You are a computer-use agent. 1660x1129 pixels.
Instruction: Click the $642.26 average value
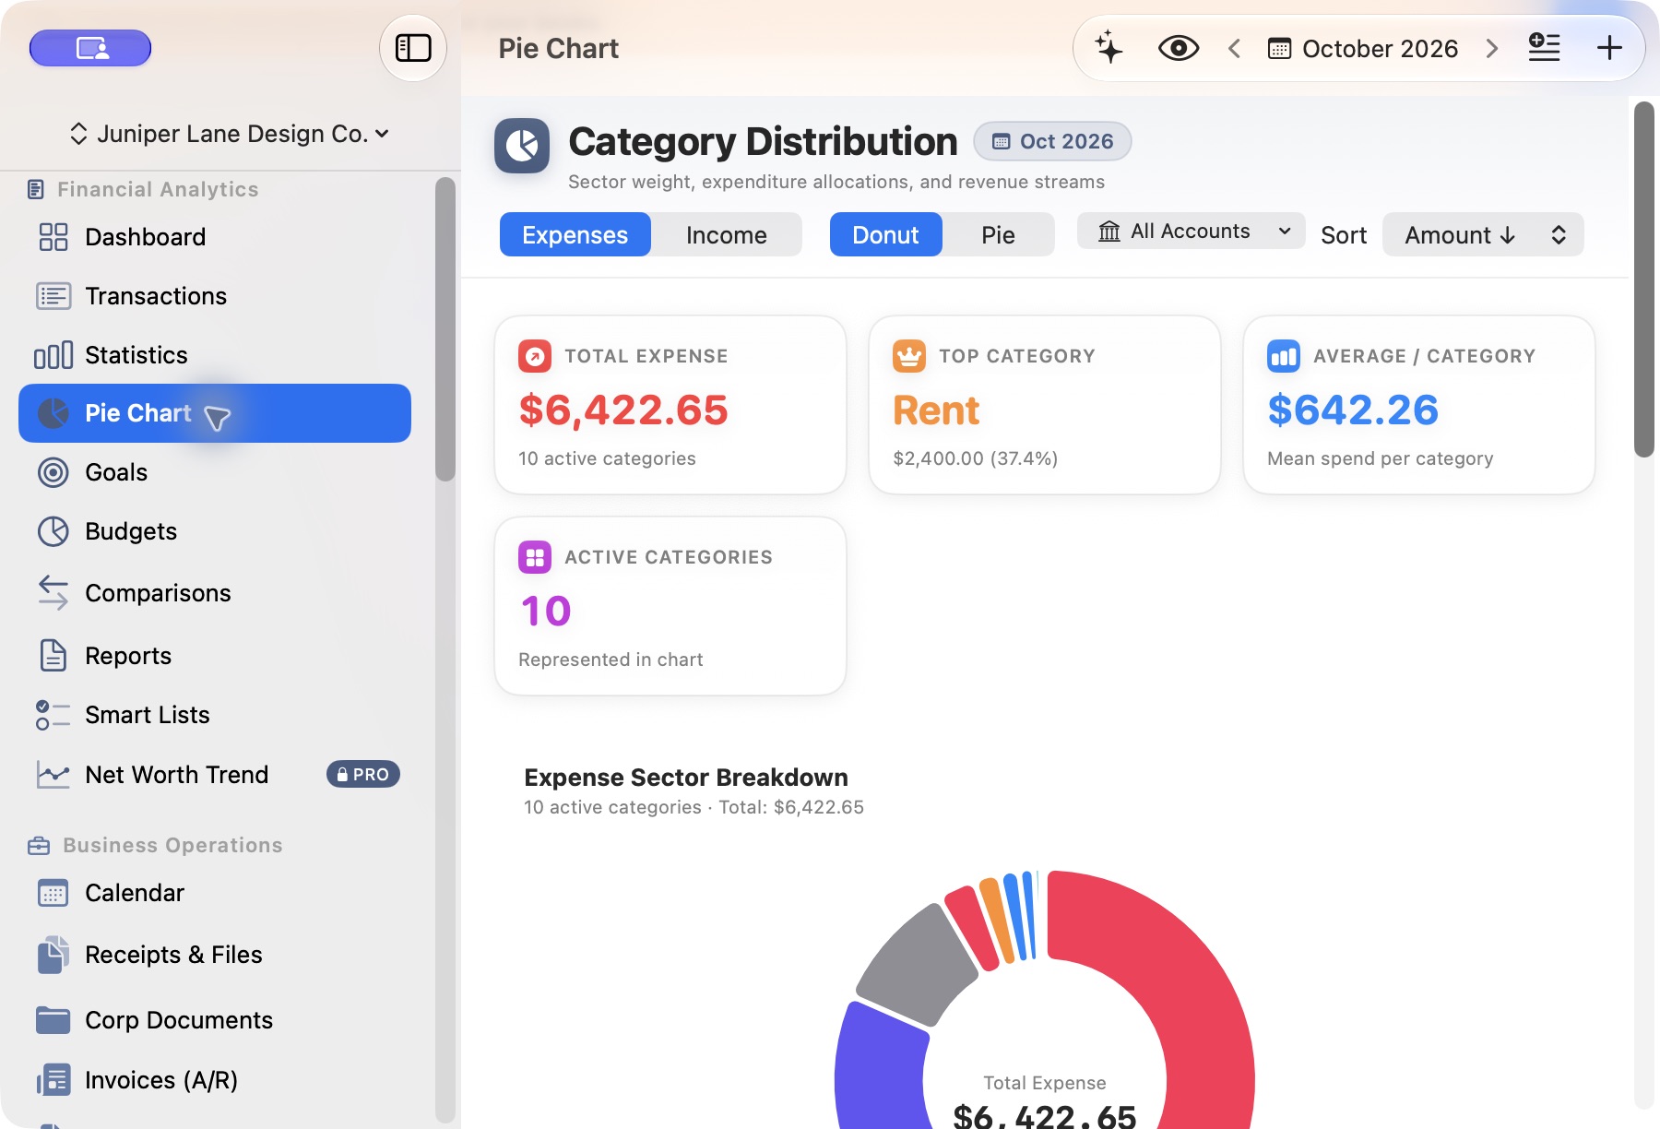point(1353,410)
